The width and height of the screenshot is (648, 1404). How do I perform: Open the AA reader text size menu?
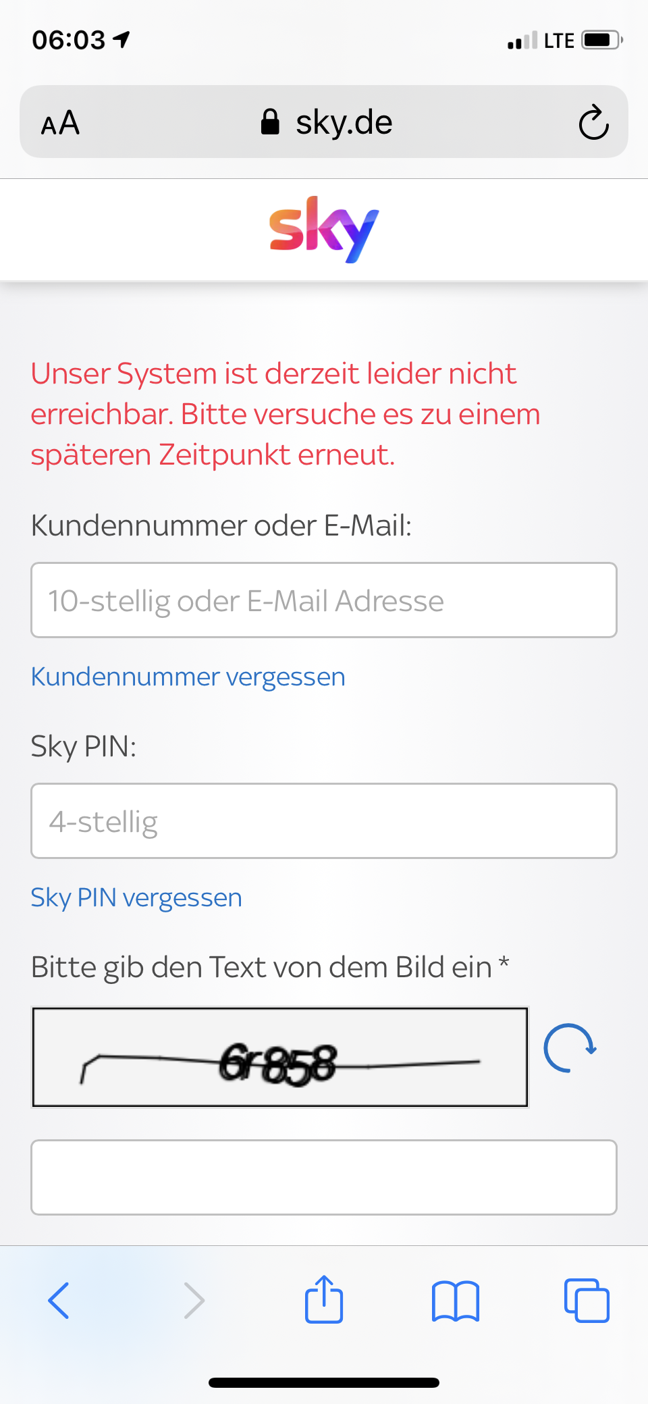click(x=60, y=123)
